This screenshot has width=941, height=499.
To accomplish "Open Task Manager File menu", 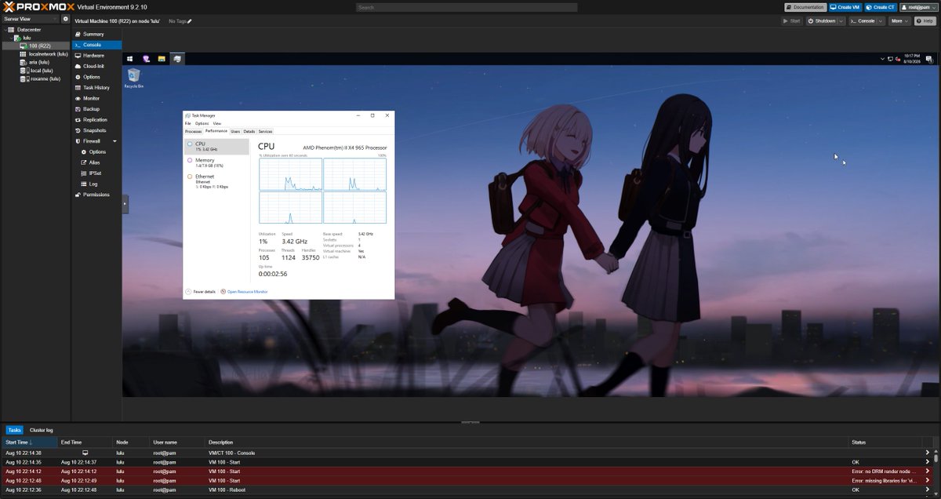I will tap(188, 123).
